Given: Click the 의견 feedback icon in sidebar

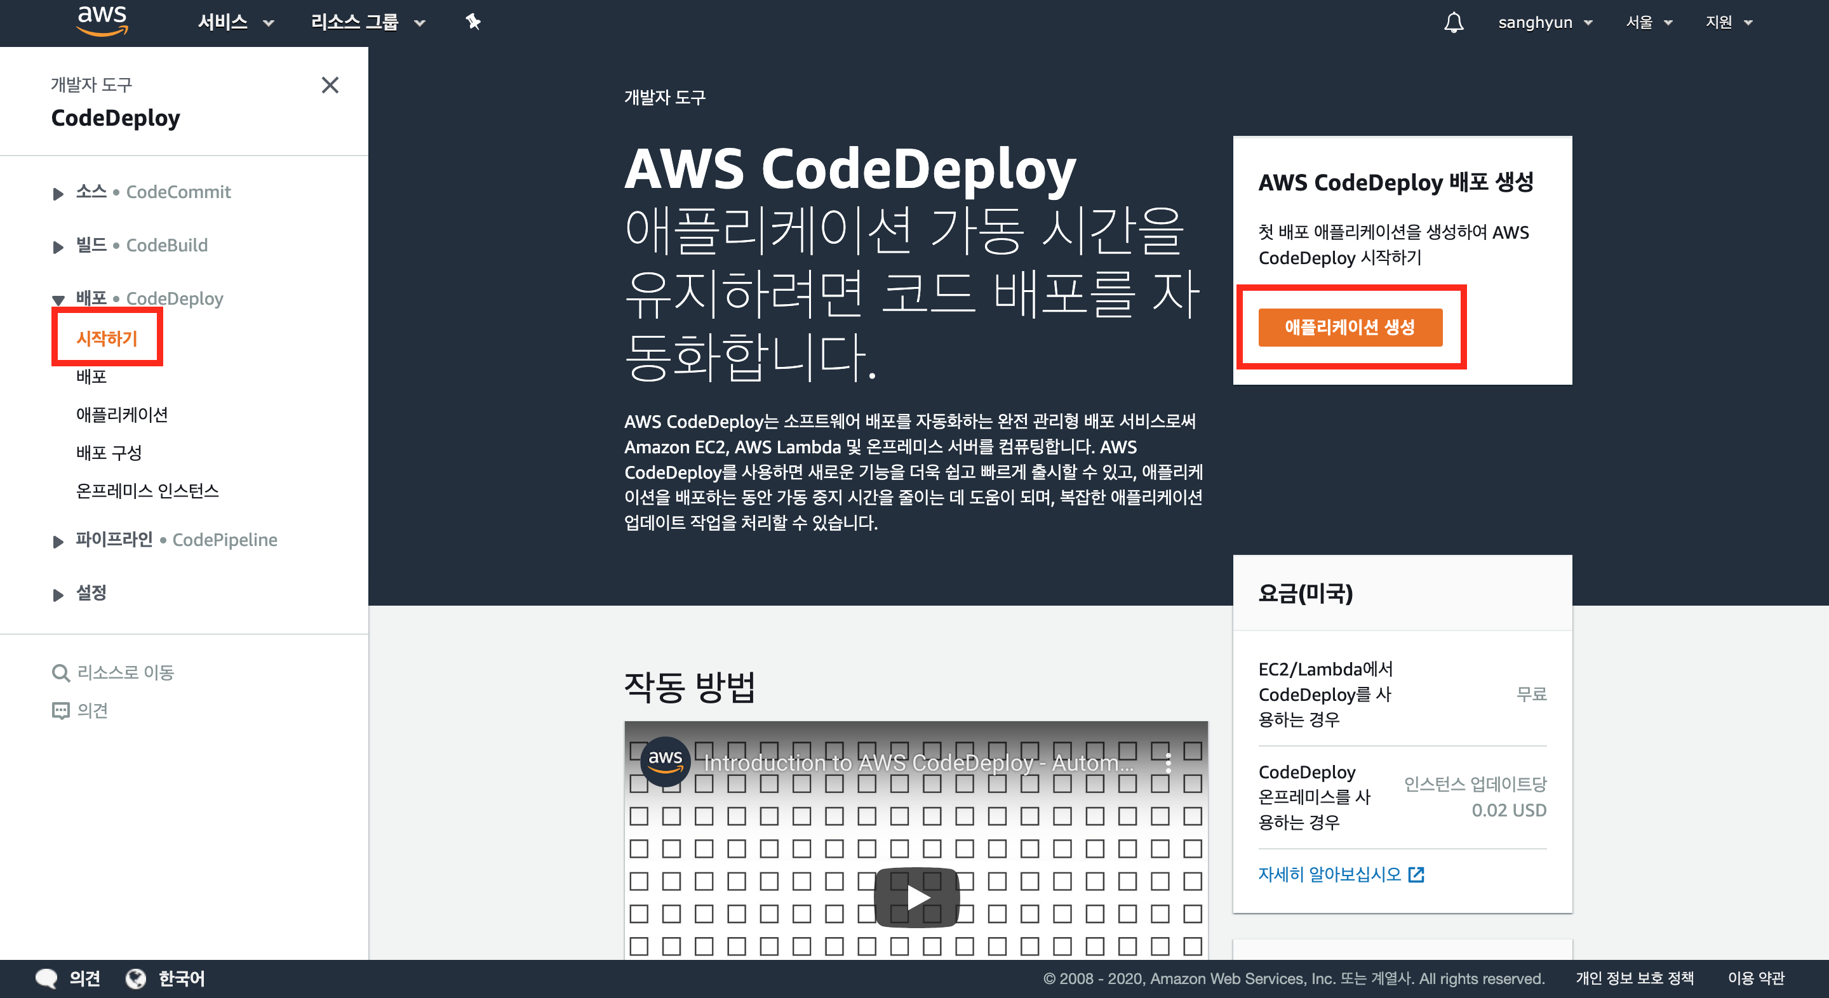Looking at the screenshot, I should (60, 710).
